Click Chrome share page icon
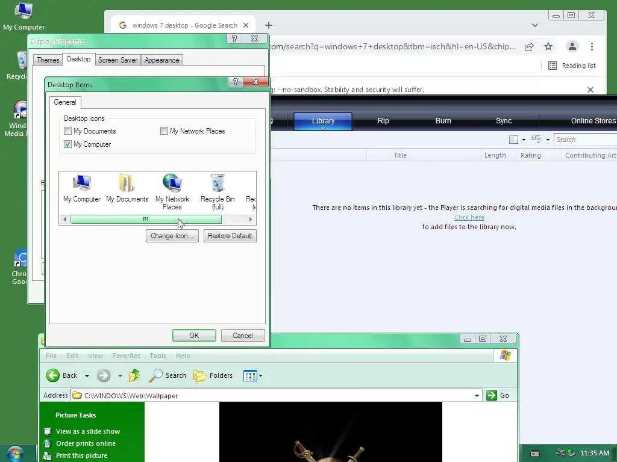Screen dimensions: 617x462 tap(529, 47)
